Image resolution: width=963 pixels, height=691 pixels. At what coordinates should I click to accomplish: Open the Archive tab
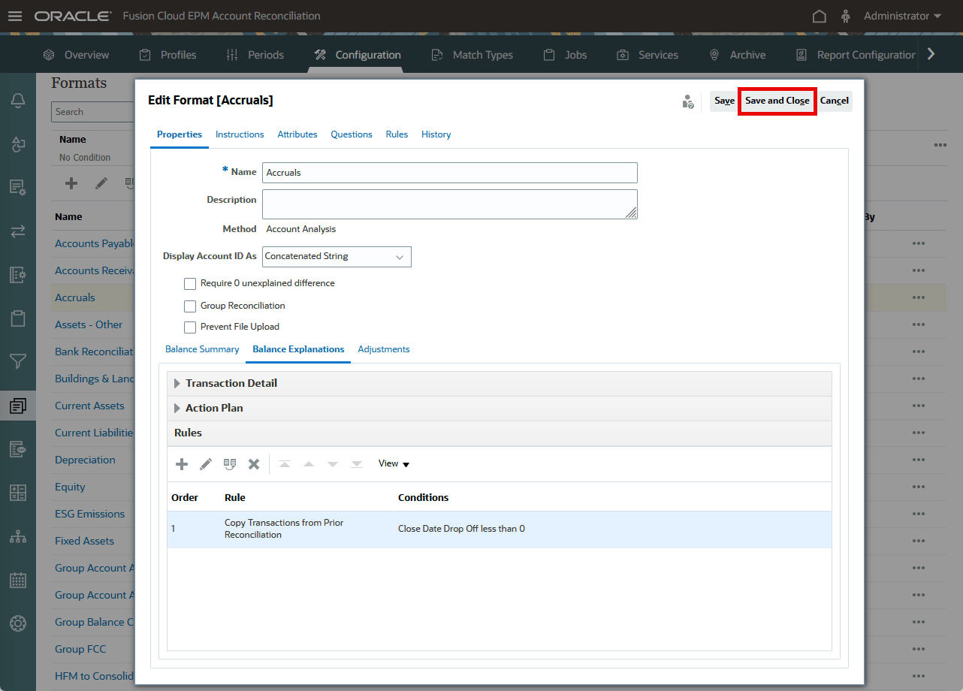(x=738, y=55)
